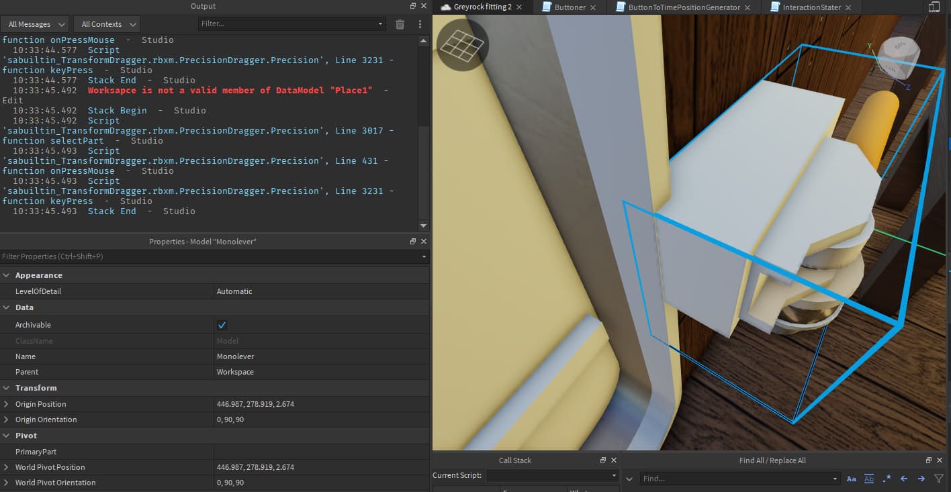Toggle match case in the Find bar

(x=851, y=479)
